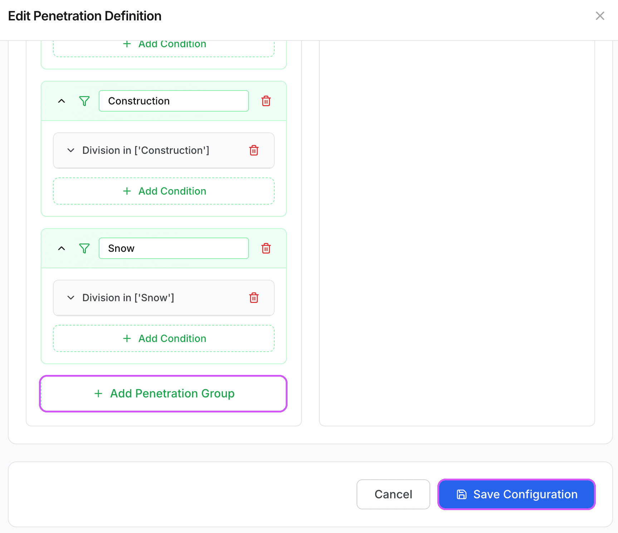
Task: Add a condition to the Snow group
Action: click(x=163, y=338)
